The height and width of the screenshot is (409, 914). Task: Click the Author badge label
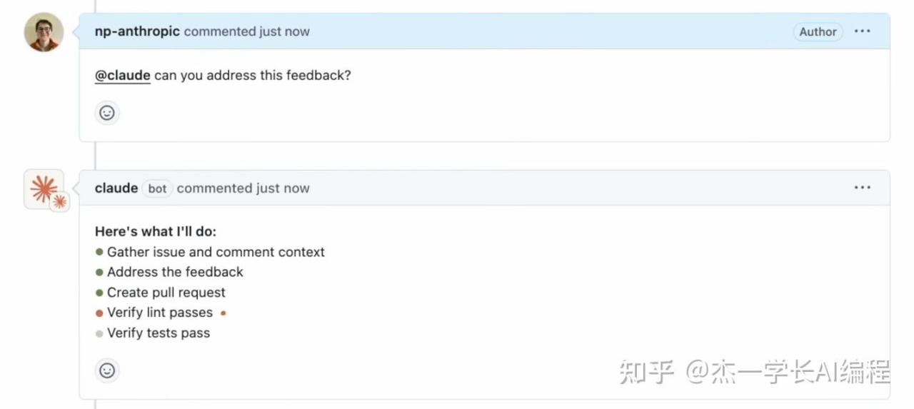click(818, 31)
